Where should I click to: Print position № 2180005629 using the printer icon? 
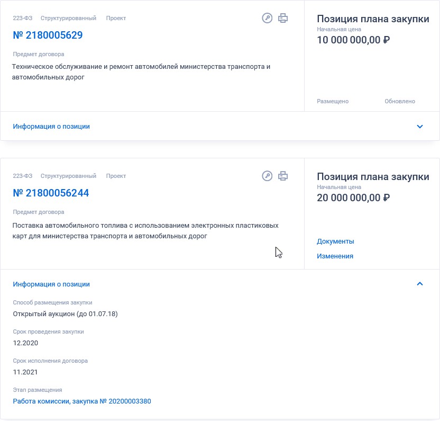(283, 18)
